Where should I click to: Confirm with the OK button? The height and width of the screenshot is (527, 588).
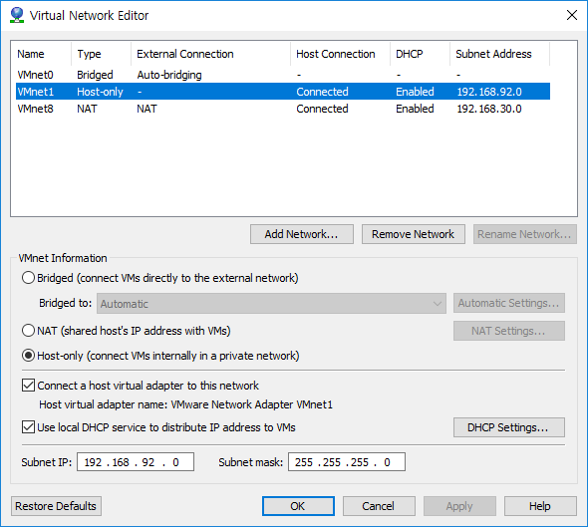pyautogui.click(x=298, y=506)
